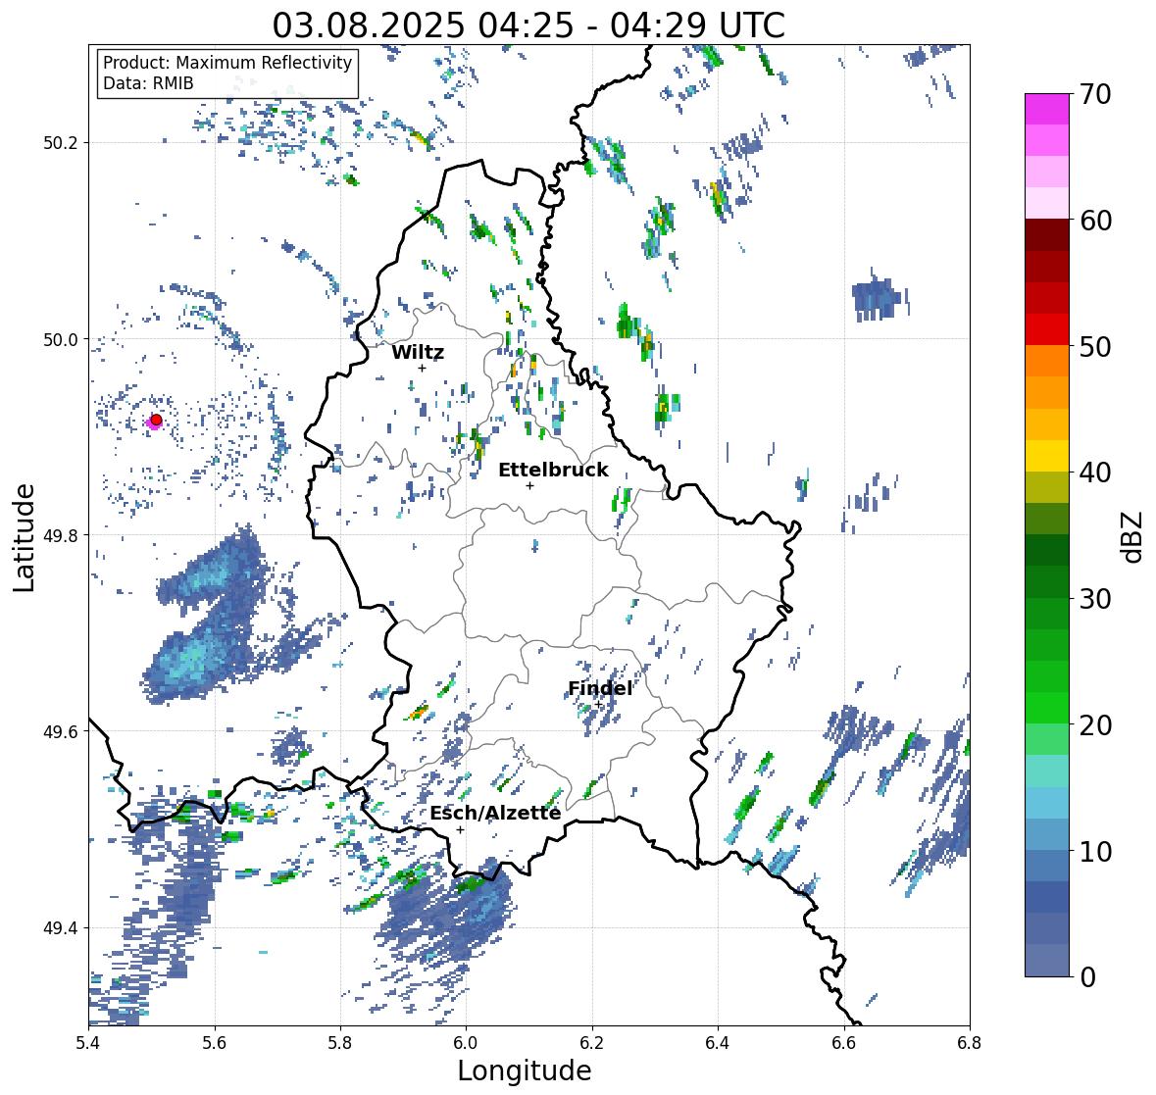1156x1095 pixels.
Task: Click colorbar tick value 10
Action: point(1095,851)
